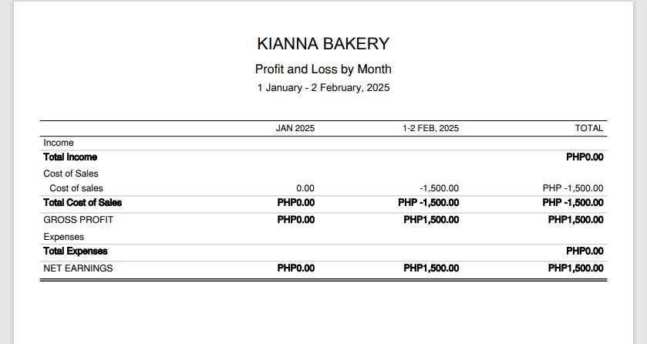Image resolution: width=647 pixels, height=344 pixels.
Task: Drill into the non-bold -1,500.00 February amount
Action: tap(439, 188)
